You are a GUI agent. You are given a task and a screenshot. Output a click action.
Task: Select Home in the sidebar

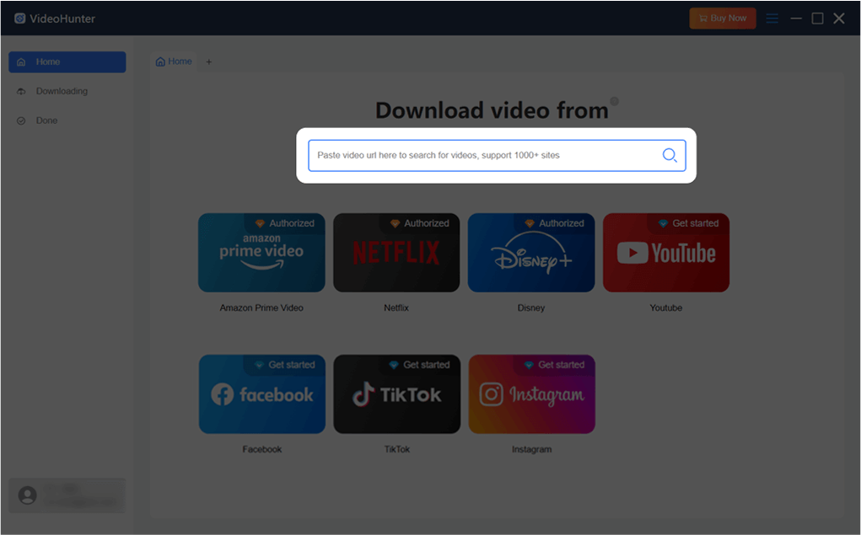tap(67, 62)
